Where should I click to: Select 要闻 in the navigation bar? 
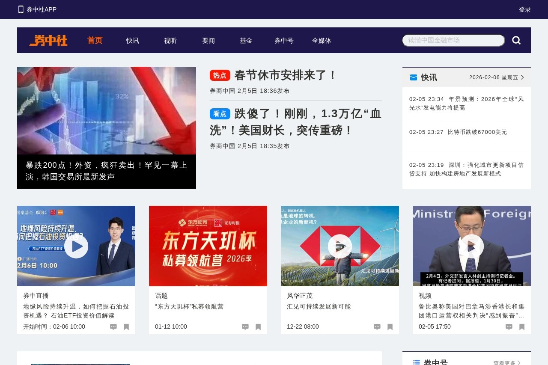(208, 41)
